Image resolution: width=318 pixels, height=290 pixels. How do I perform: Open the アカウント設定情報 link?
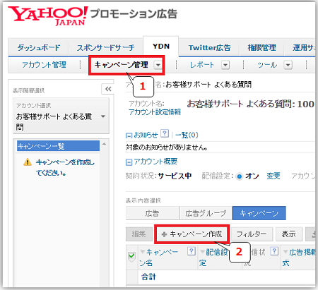[x=155, y=112]
